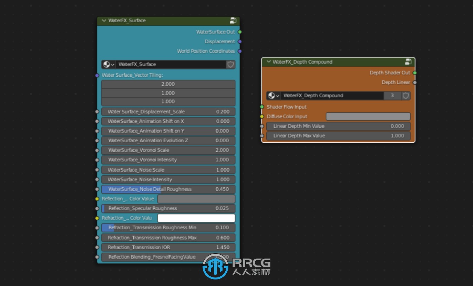The height and width of the screenshot is (286, 473).
Task: Click the WaterFX_Surface node tree name field
Action: [171, 64]
